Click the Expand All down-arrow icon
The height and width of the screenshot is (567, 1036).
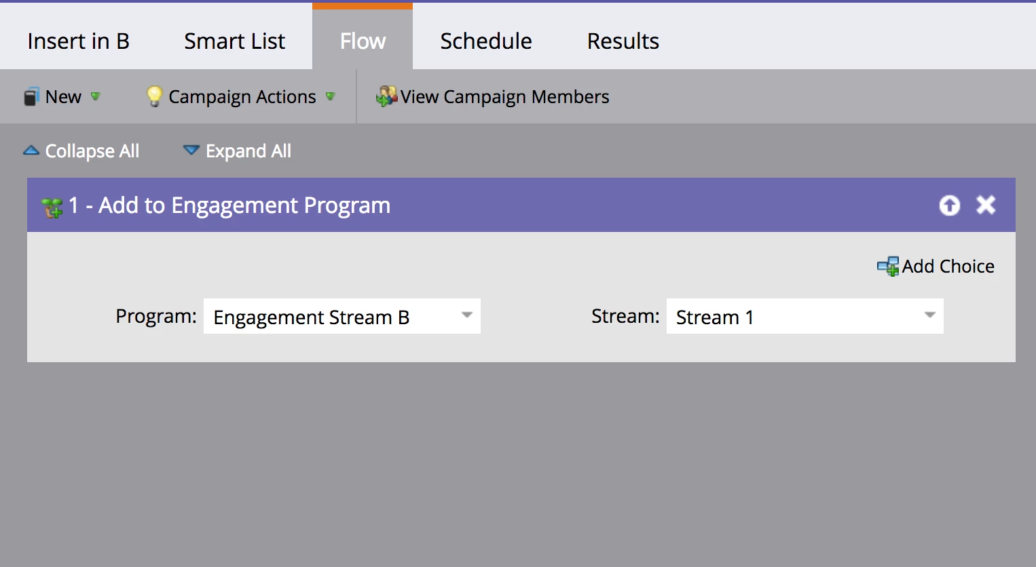[191, 151]
